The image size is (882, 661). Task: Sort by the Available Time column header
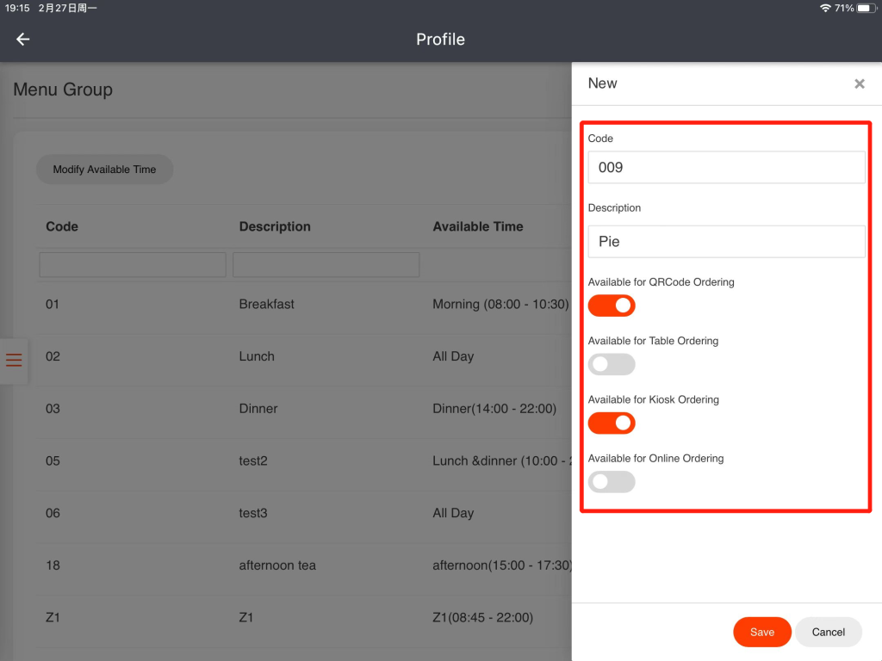click(478, 226)
